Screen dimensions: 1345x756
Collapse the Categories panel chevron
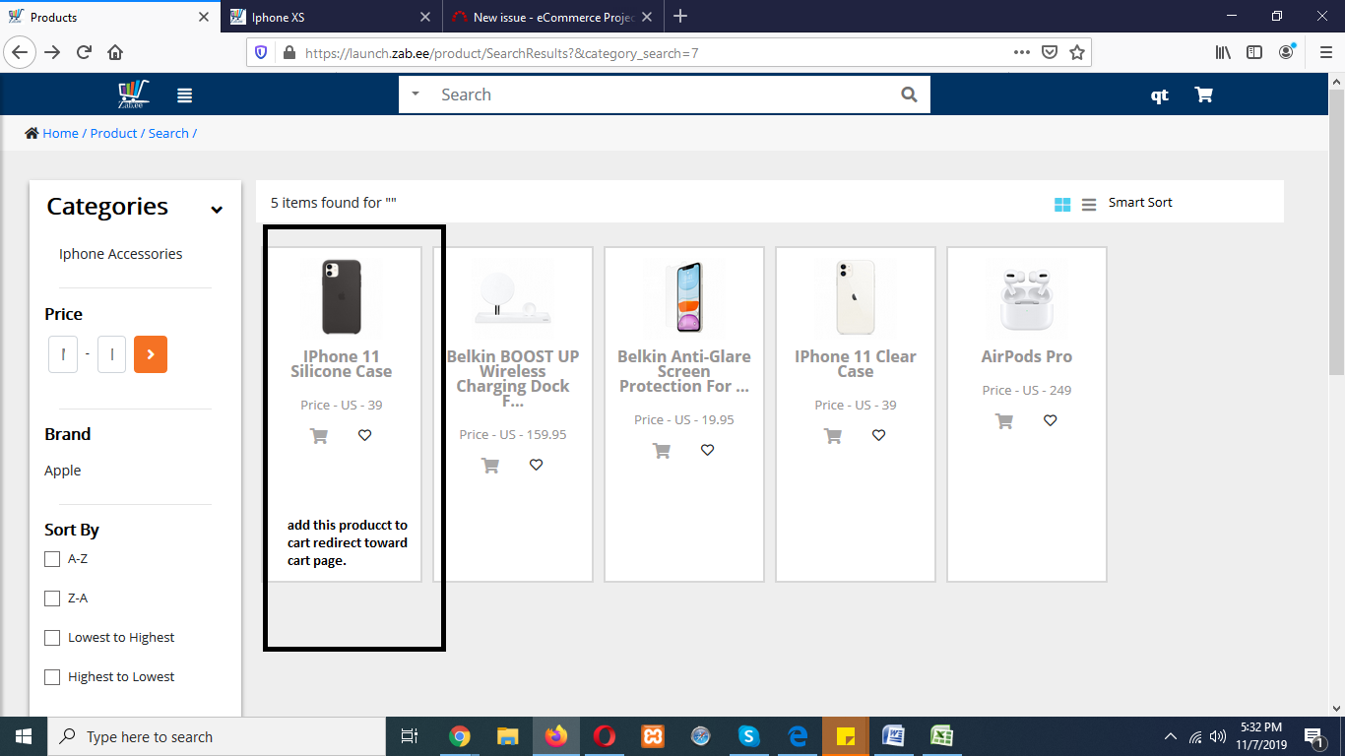[x=217, y=210]
